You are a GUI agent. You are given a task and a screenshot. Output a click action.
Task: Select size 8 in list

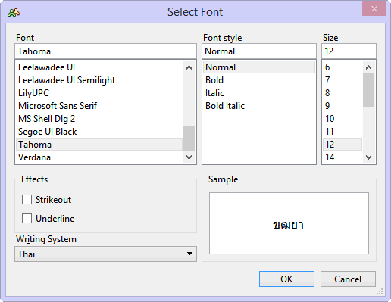click(x=343, y=93)
